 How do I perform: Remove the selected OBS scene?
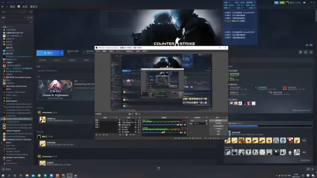tap(100, 135)
